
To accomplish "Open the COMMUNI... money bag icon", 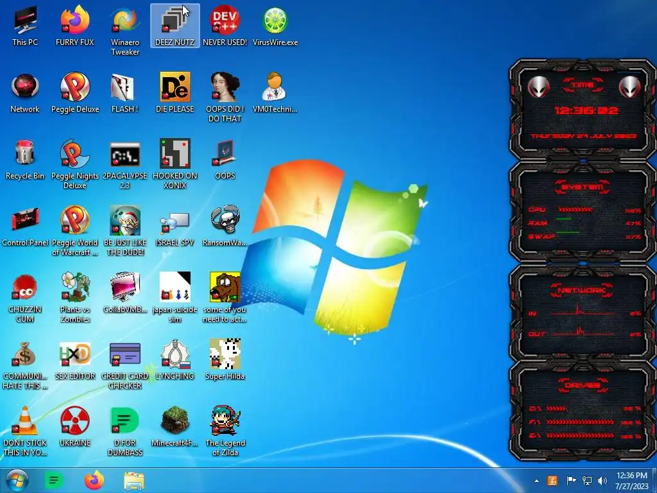I will coord(25,364).
